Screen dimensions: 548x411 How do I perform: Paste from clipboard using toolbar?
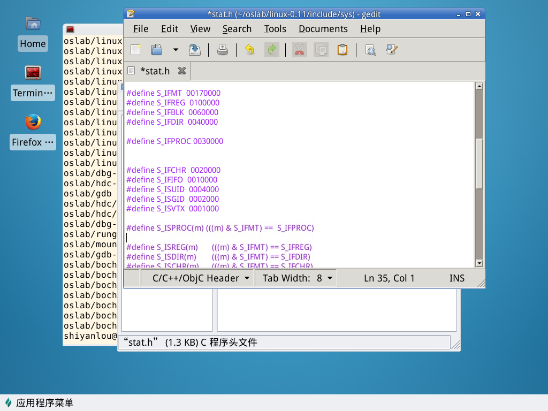[x=342, y=50]
